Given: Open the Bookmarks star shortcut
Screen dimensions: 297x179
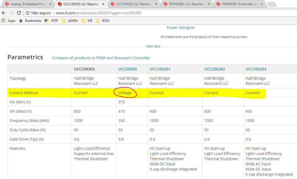Looking at the screenshot, I should (x=21, y=20).
